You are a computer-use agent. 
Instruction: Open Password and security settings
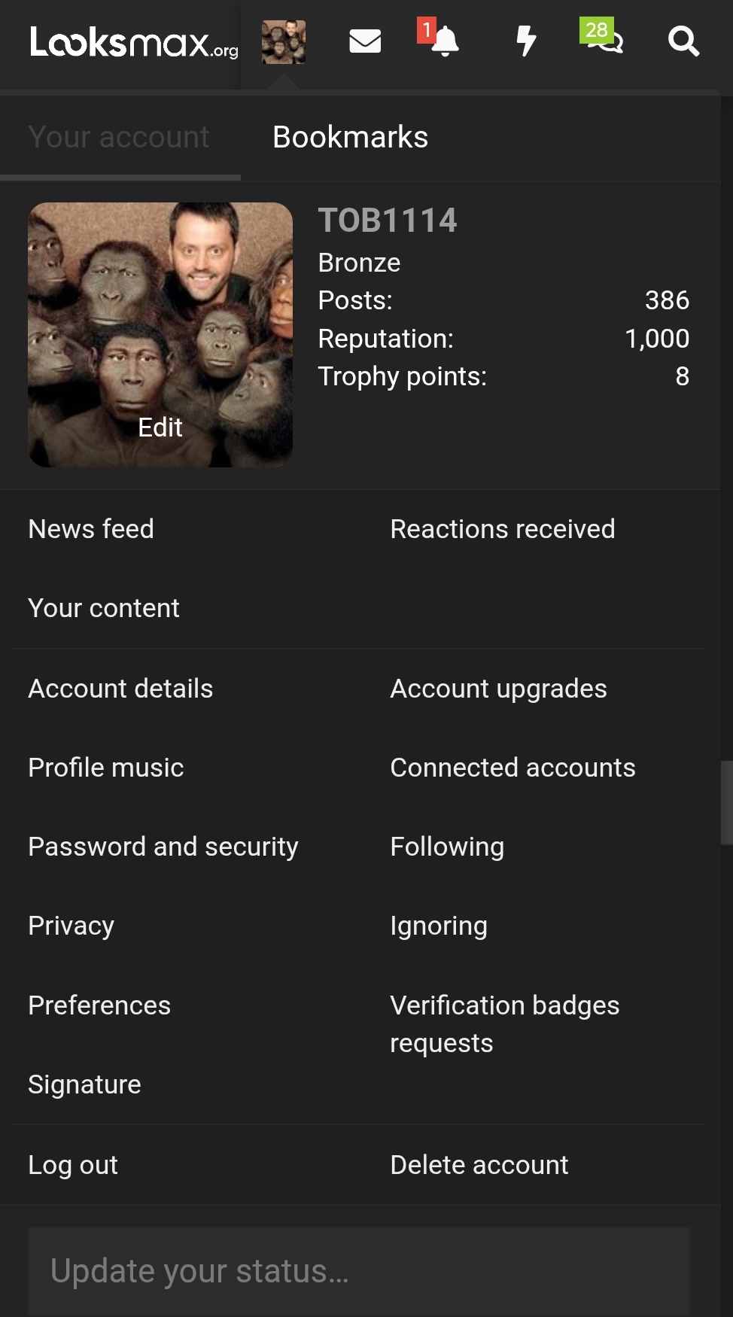[x=163, y=847]
